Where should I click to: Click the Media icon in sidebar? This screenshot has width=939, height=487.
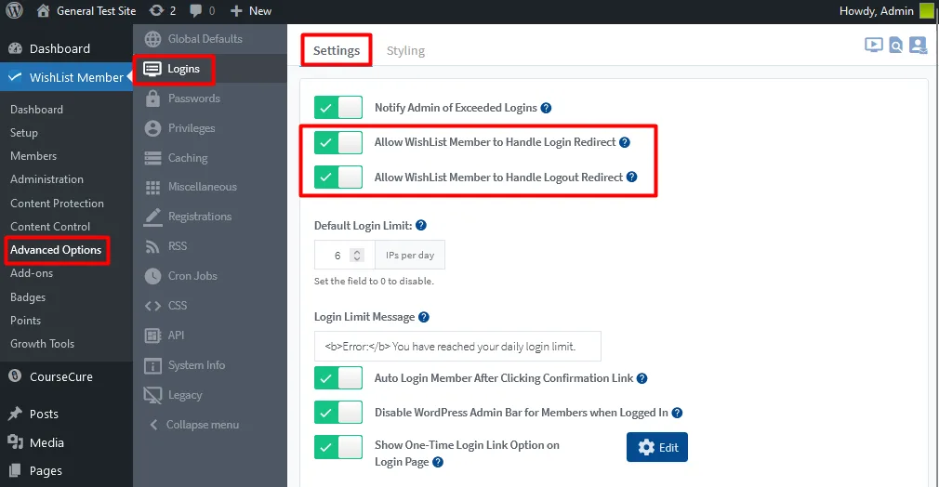point(15,442)
